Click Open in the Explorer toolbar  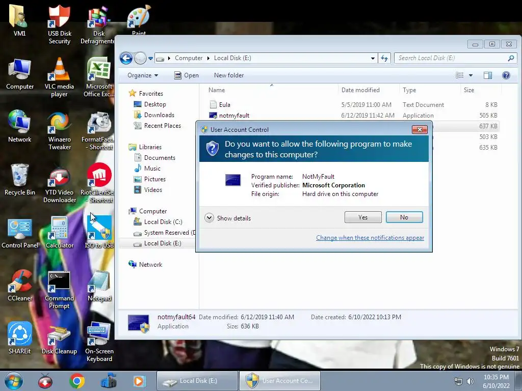point(187,75)
